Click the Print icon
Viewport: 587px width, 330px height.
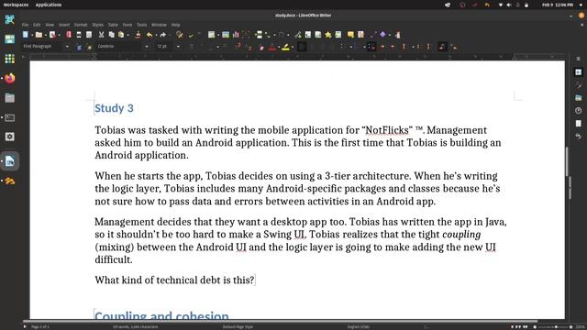tap(79, 35)
